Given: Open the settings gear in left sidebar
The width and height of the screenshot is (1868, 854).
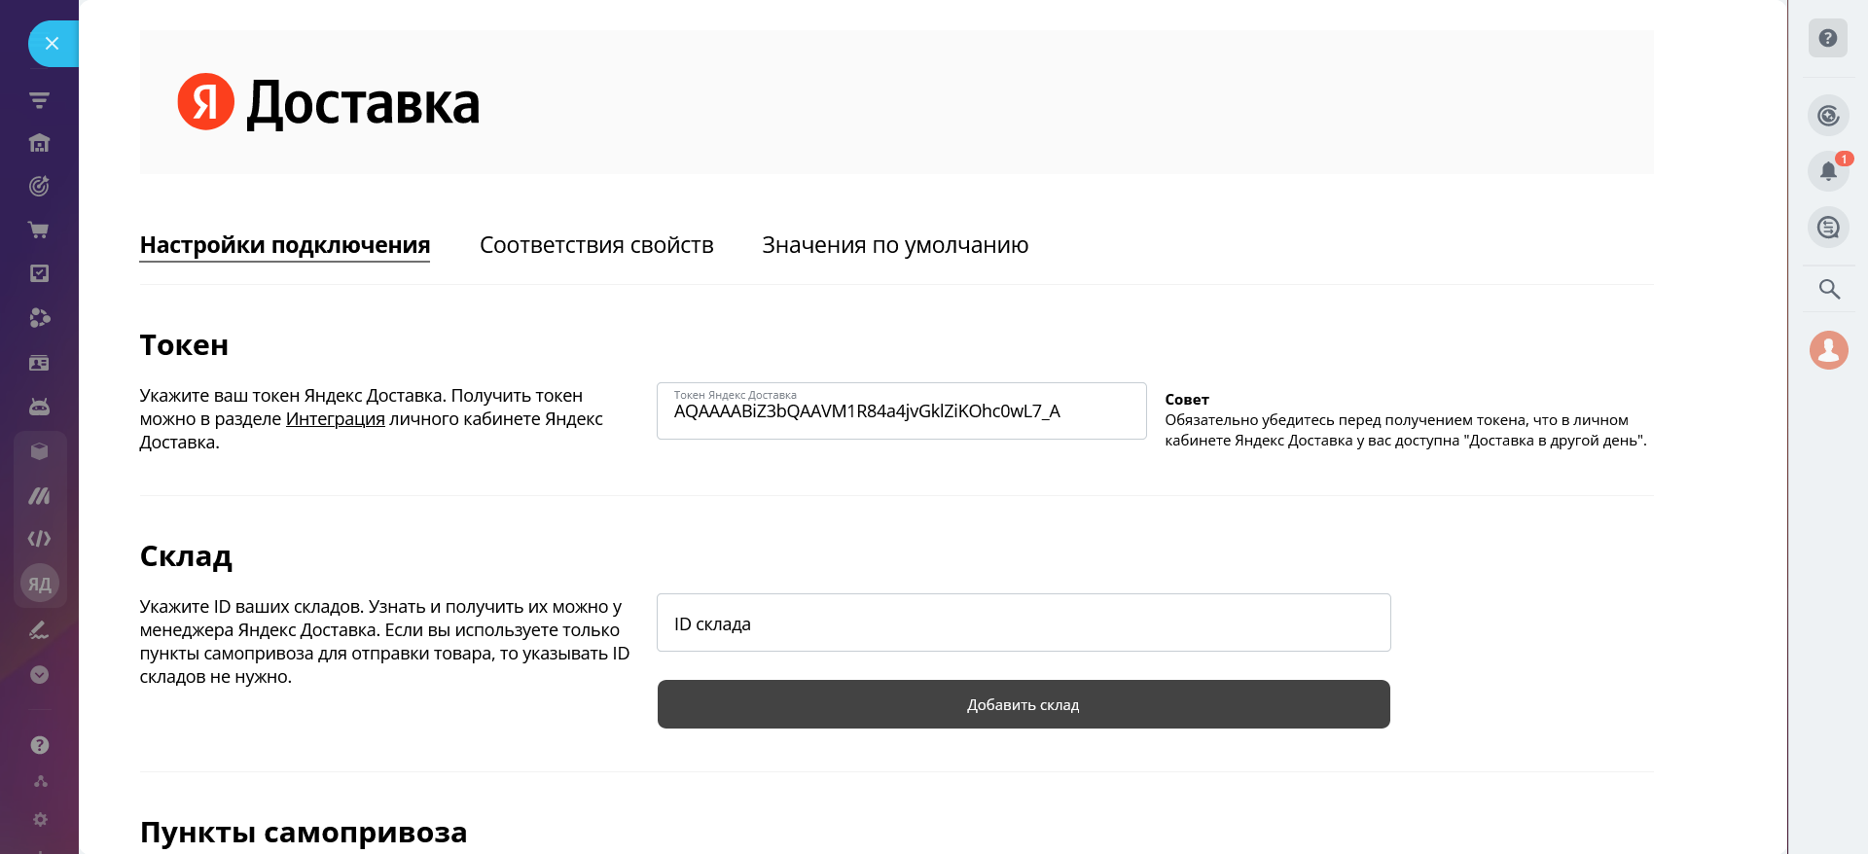Looking at the screenshot, I should click(40, 820).
